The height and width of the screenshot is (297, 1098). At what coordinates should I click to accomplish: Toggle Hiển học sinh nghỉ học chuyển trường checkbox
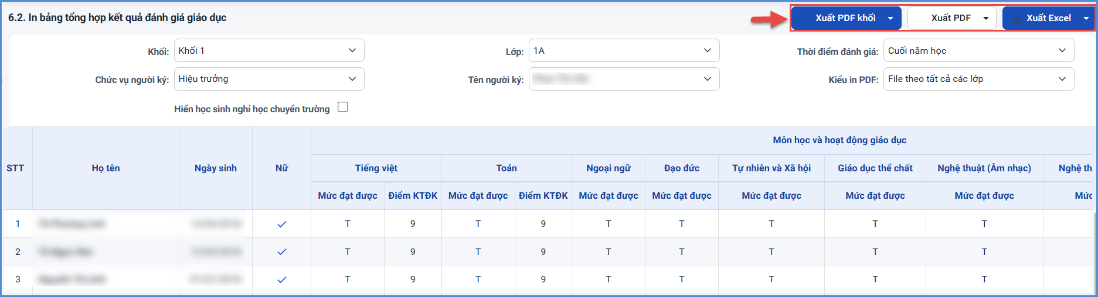coord(343,107)
